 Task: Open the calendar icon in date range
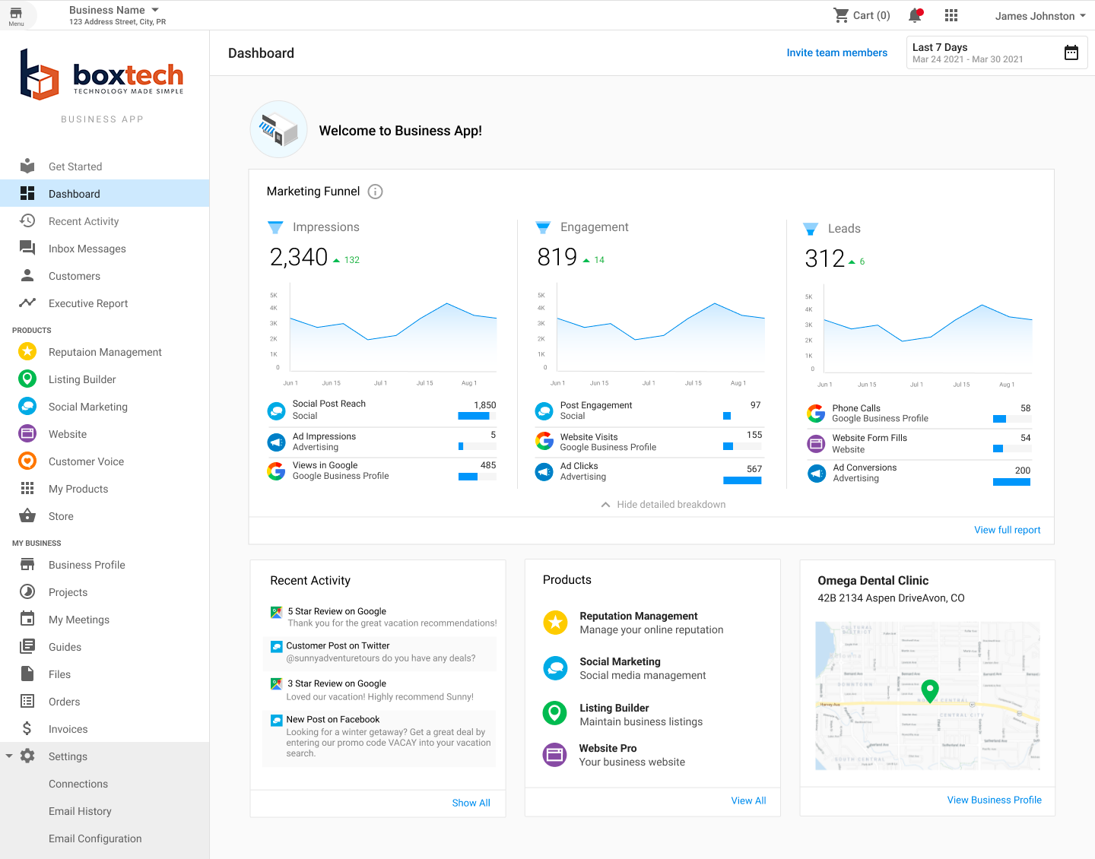coord(1071,52)
